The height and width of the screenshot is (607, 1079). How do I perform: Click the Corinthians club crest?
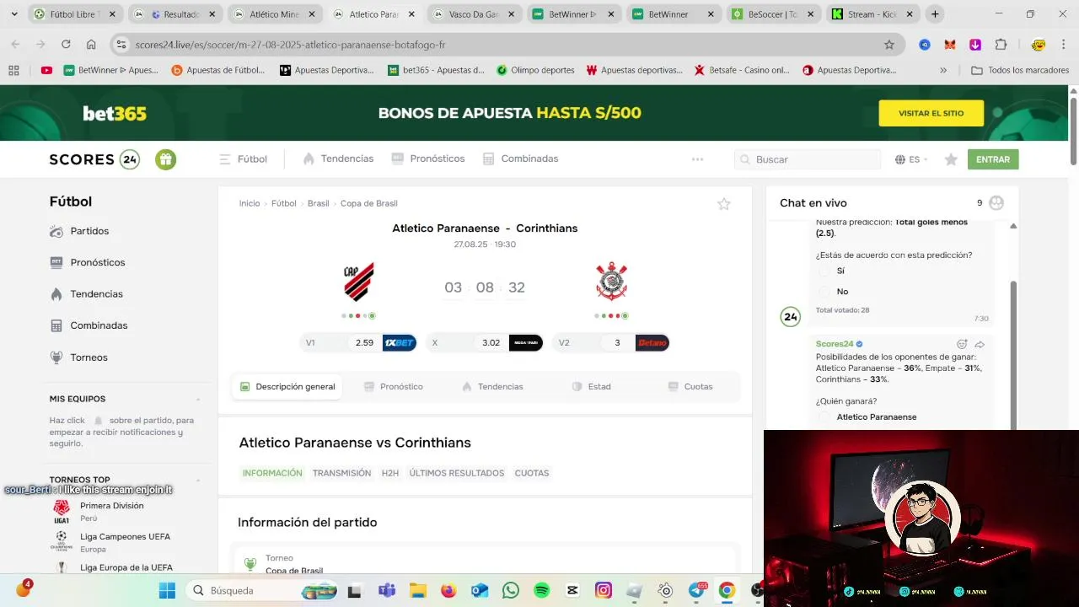click(x=611, y=282)
